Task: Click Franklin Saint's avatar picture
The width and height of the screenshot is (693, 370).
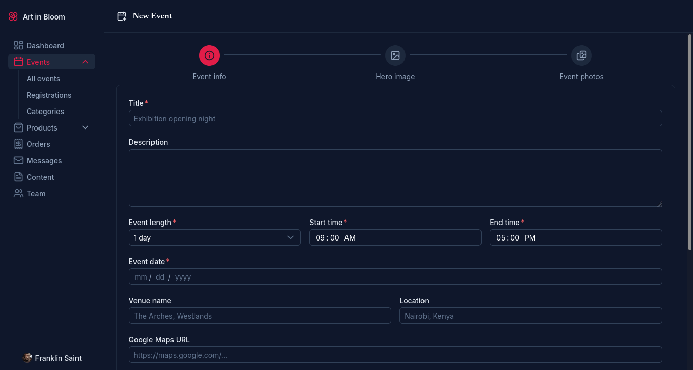Action: point(28,358)
